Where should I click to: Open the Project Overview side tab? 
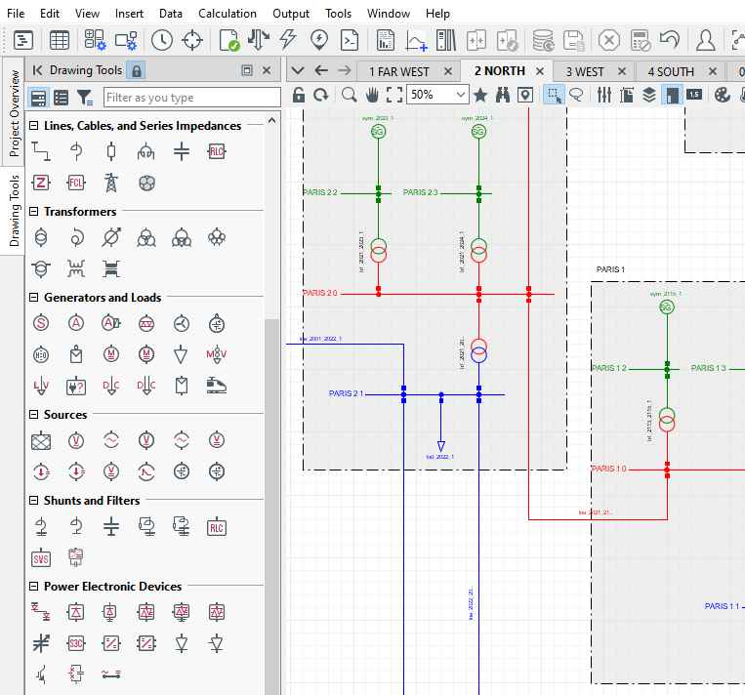(x=14, y=113)
